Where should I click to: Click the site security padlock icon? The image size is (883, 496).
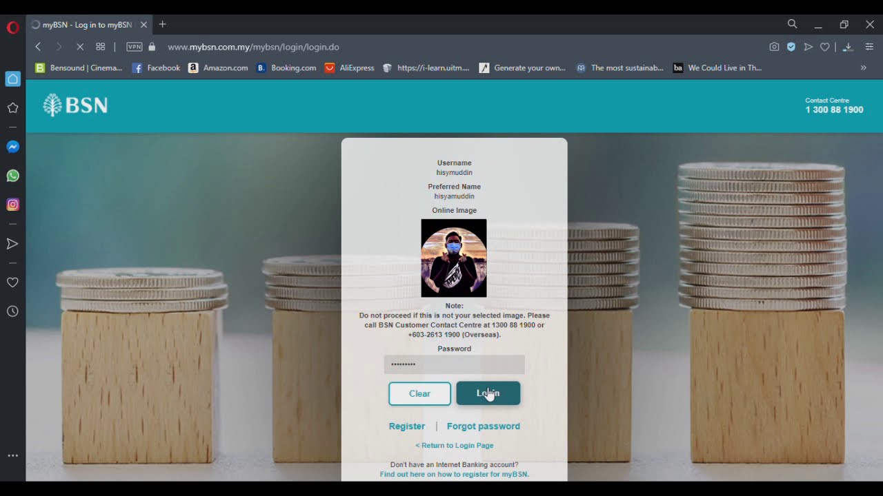coord(152,47)
